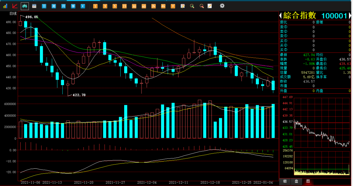Go to previous symbol with left arrow
353x186 pixels.
280,16
